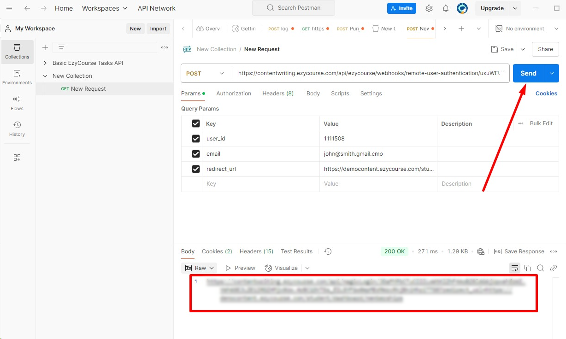Toggle response line wrap icon
Screen dimensions: 566x339
[515, 268]
